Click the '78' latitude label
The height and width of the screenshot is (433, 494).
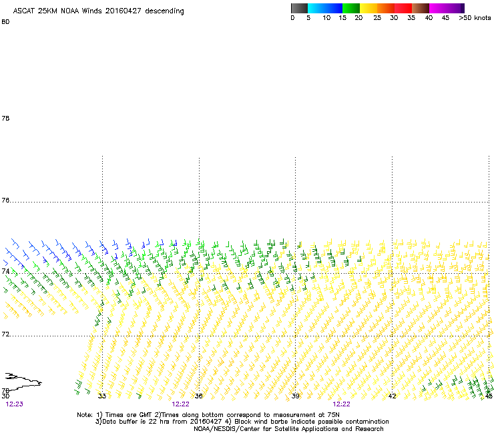(5, 118)
